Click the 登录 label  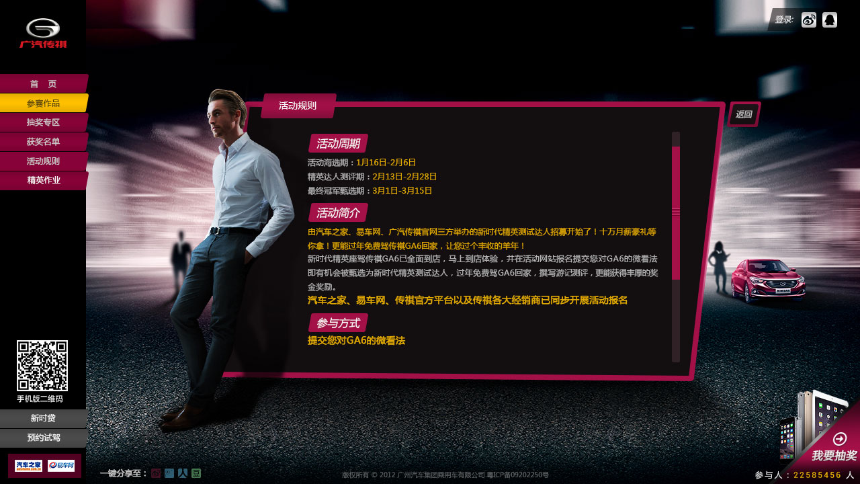point(784,20)
